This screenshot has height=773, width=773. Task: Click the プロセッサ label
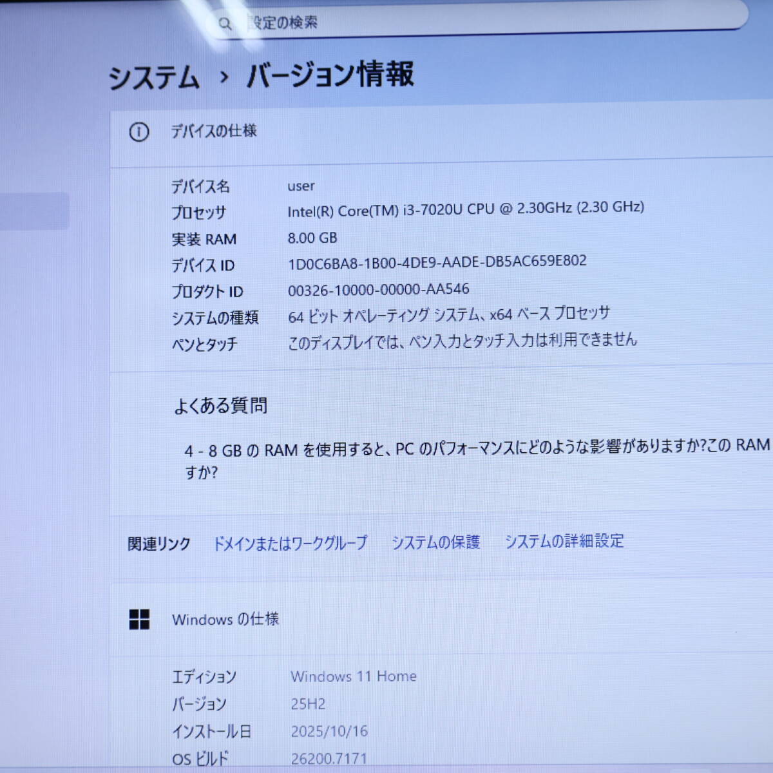[x=199, y=213]
